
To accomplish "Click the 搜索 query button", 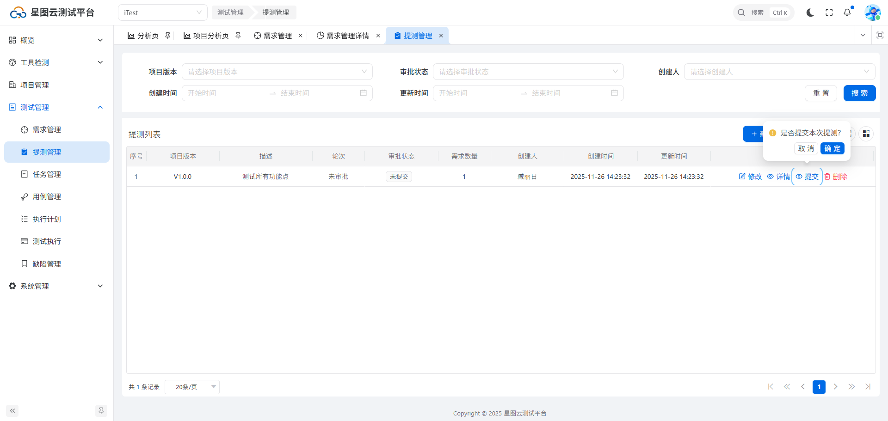I will click(x=859, y=93).
